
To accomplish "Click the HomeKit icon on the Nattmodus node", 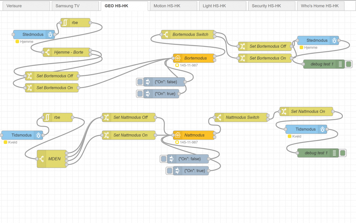I will (x=178, y=135).
